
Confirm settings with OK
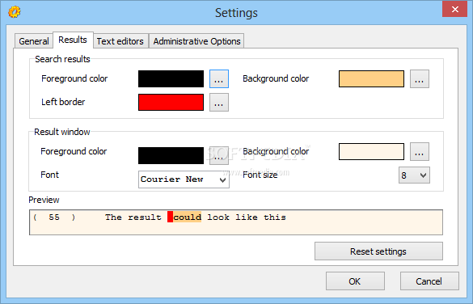355,281
